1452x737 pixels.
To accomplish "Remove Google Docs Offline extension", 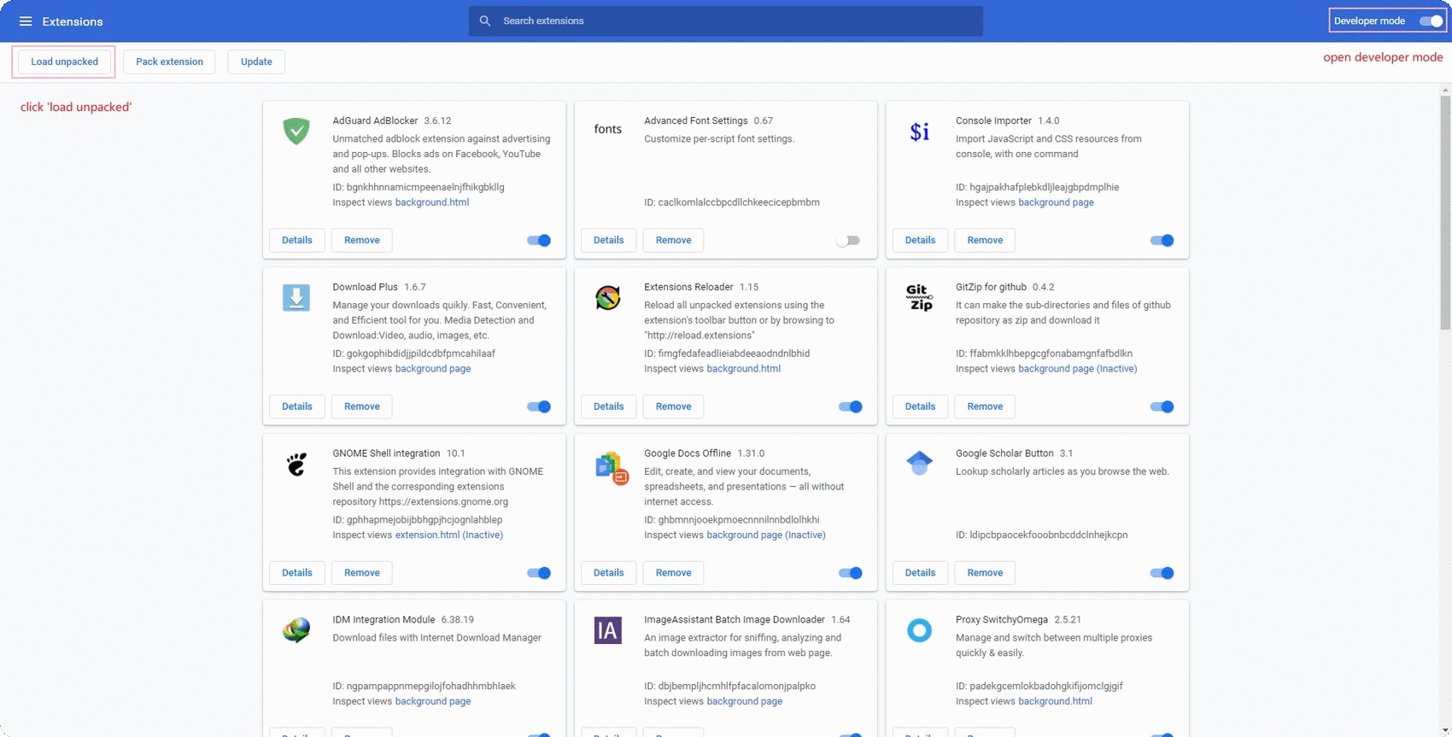I will (x=674, y=573).
